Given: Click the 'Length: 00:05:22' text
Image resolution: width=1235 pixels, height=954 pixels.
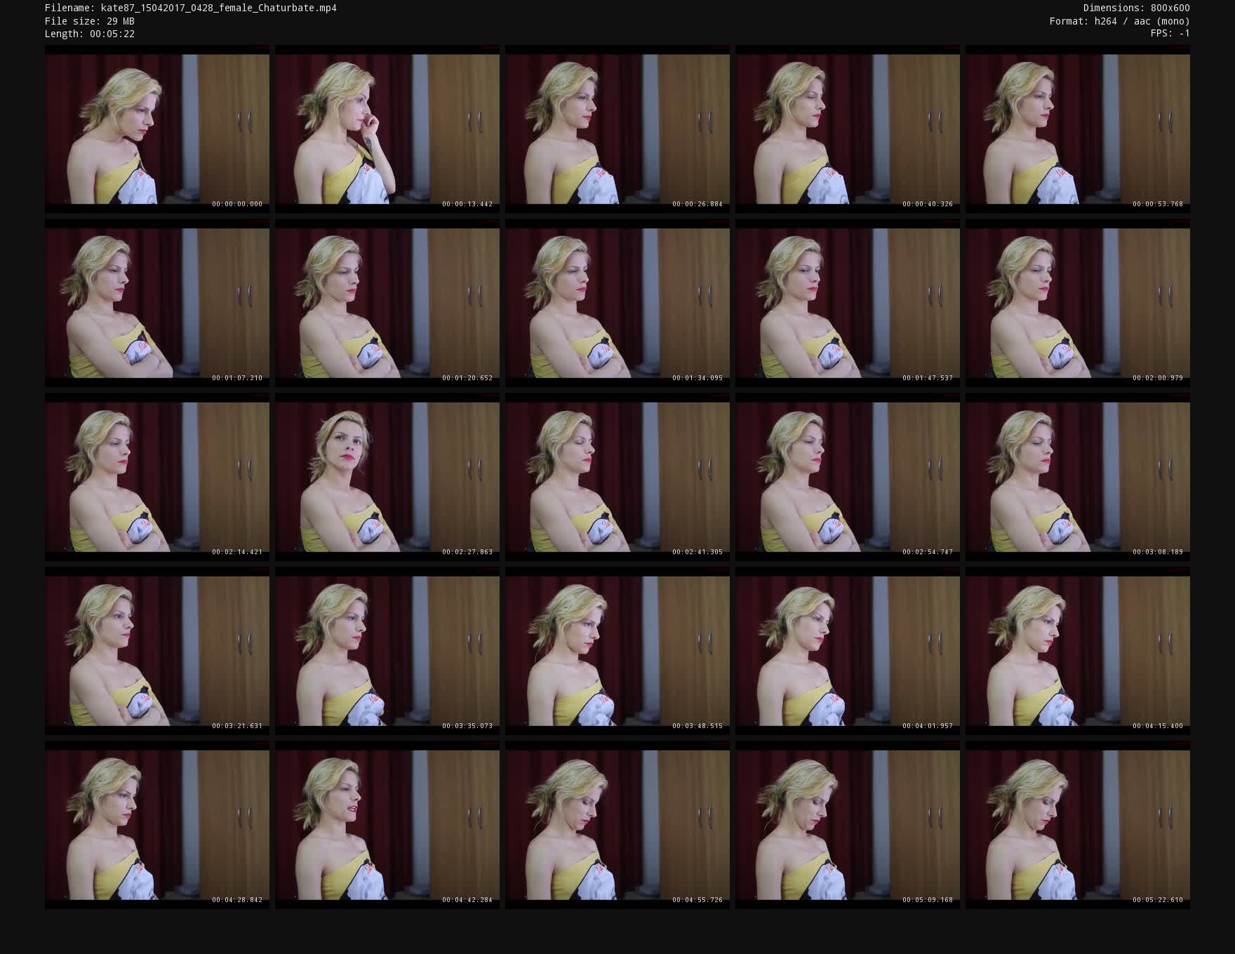Looking at the screenshot, I should pyautogui.click(x=90, y=34).
